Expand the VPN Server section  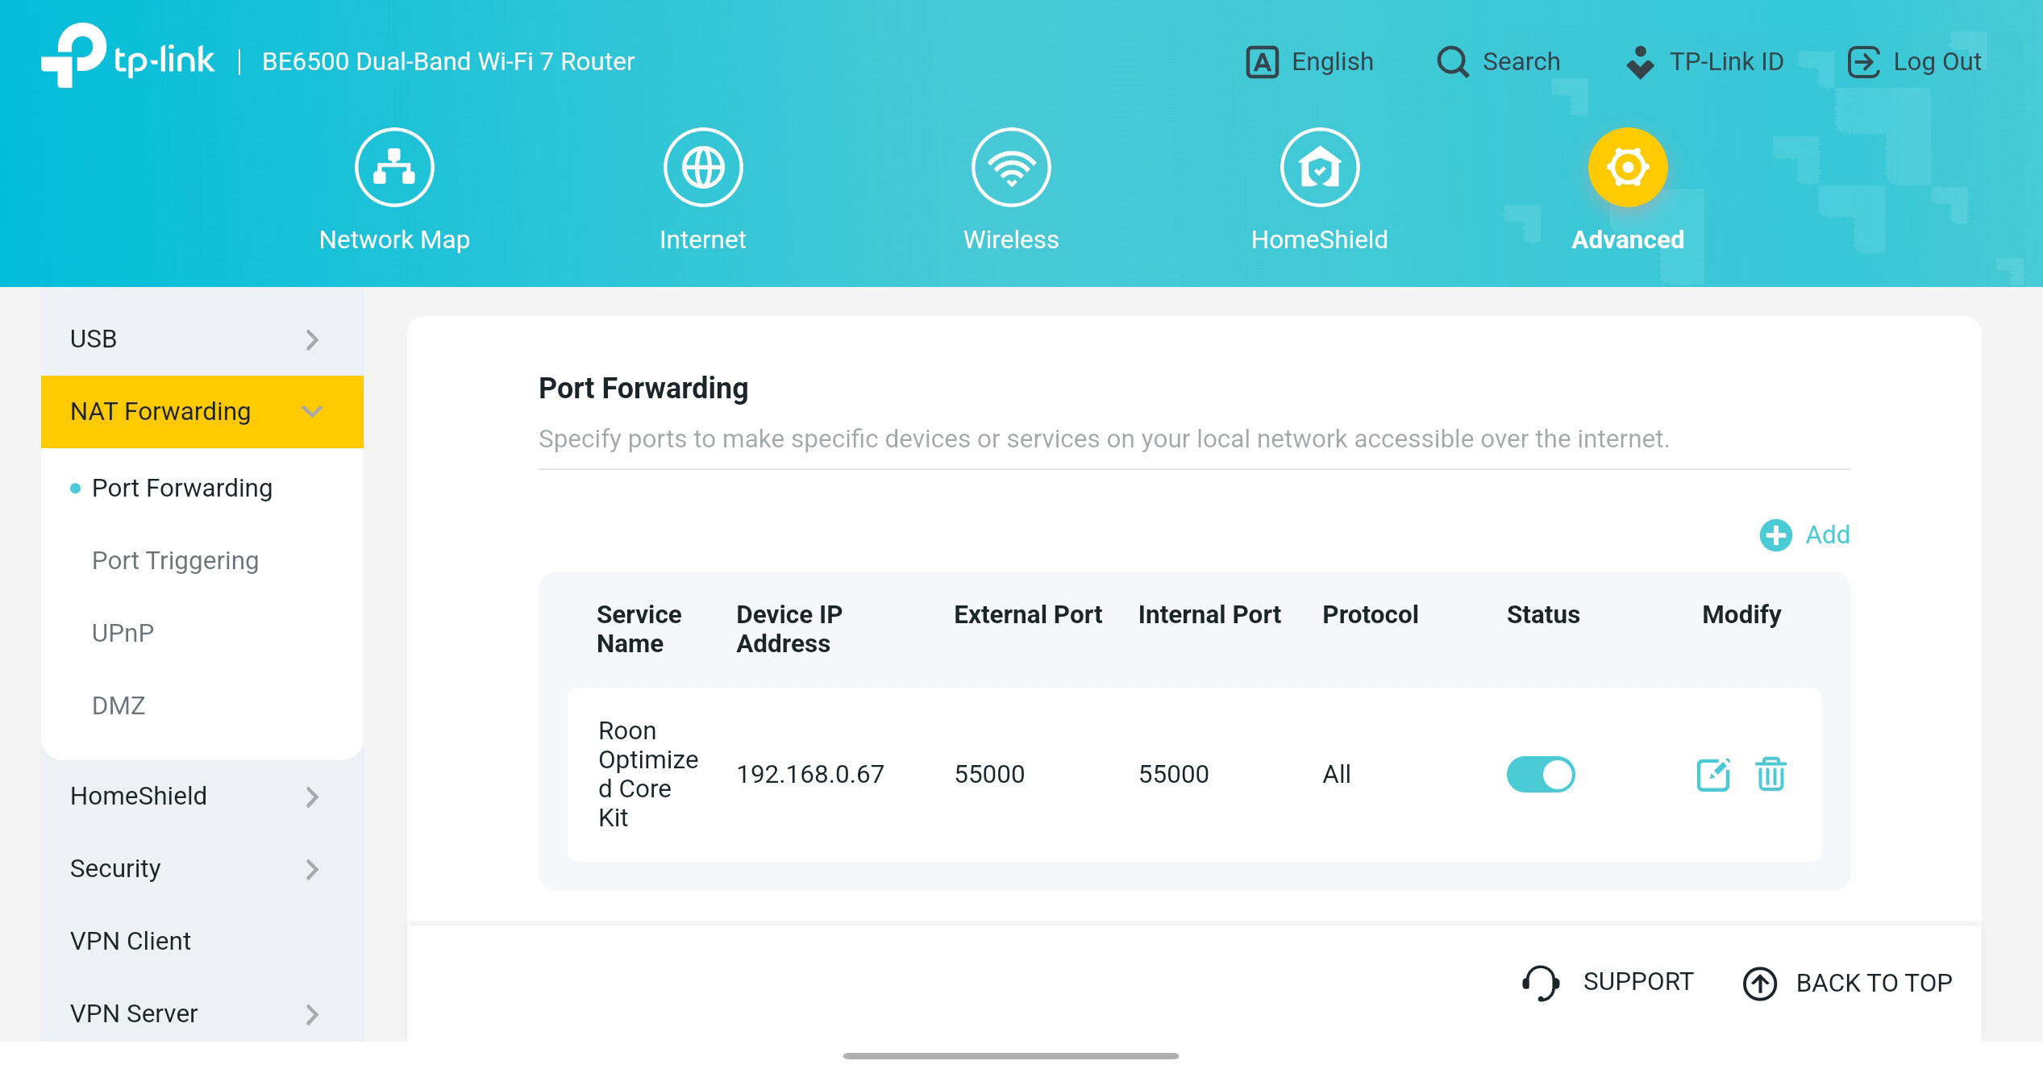click(202, 1014)
